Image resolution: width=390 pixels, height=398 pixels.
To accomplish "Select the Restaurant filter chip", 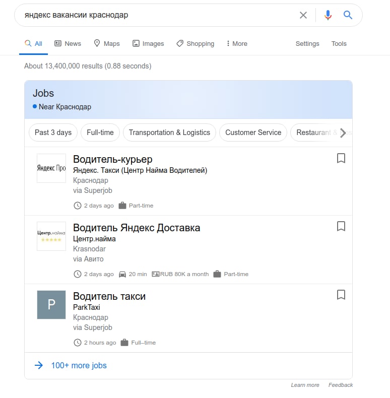I will [x=314, y=132].
